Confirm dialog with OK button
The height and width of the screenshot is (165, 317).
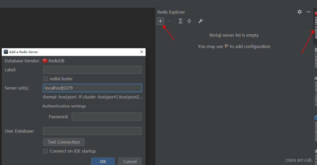click(103, 161)
